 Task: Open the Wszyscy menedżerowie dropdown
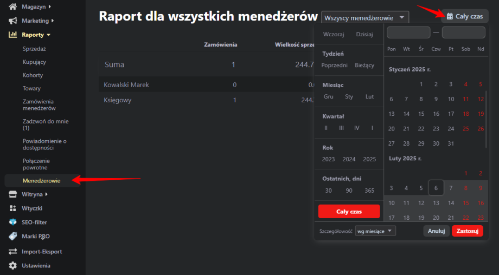click(364, 18)
